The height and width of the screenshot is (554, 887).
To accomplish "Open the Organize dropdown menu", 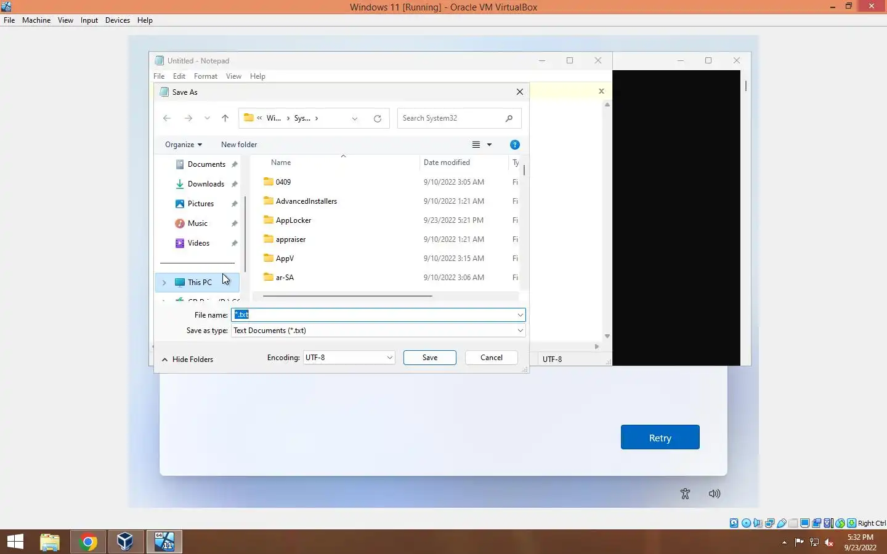I will [183, 145].
